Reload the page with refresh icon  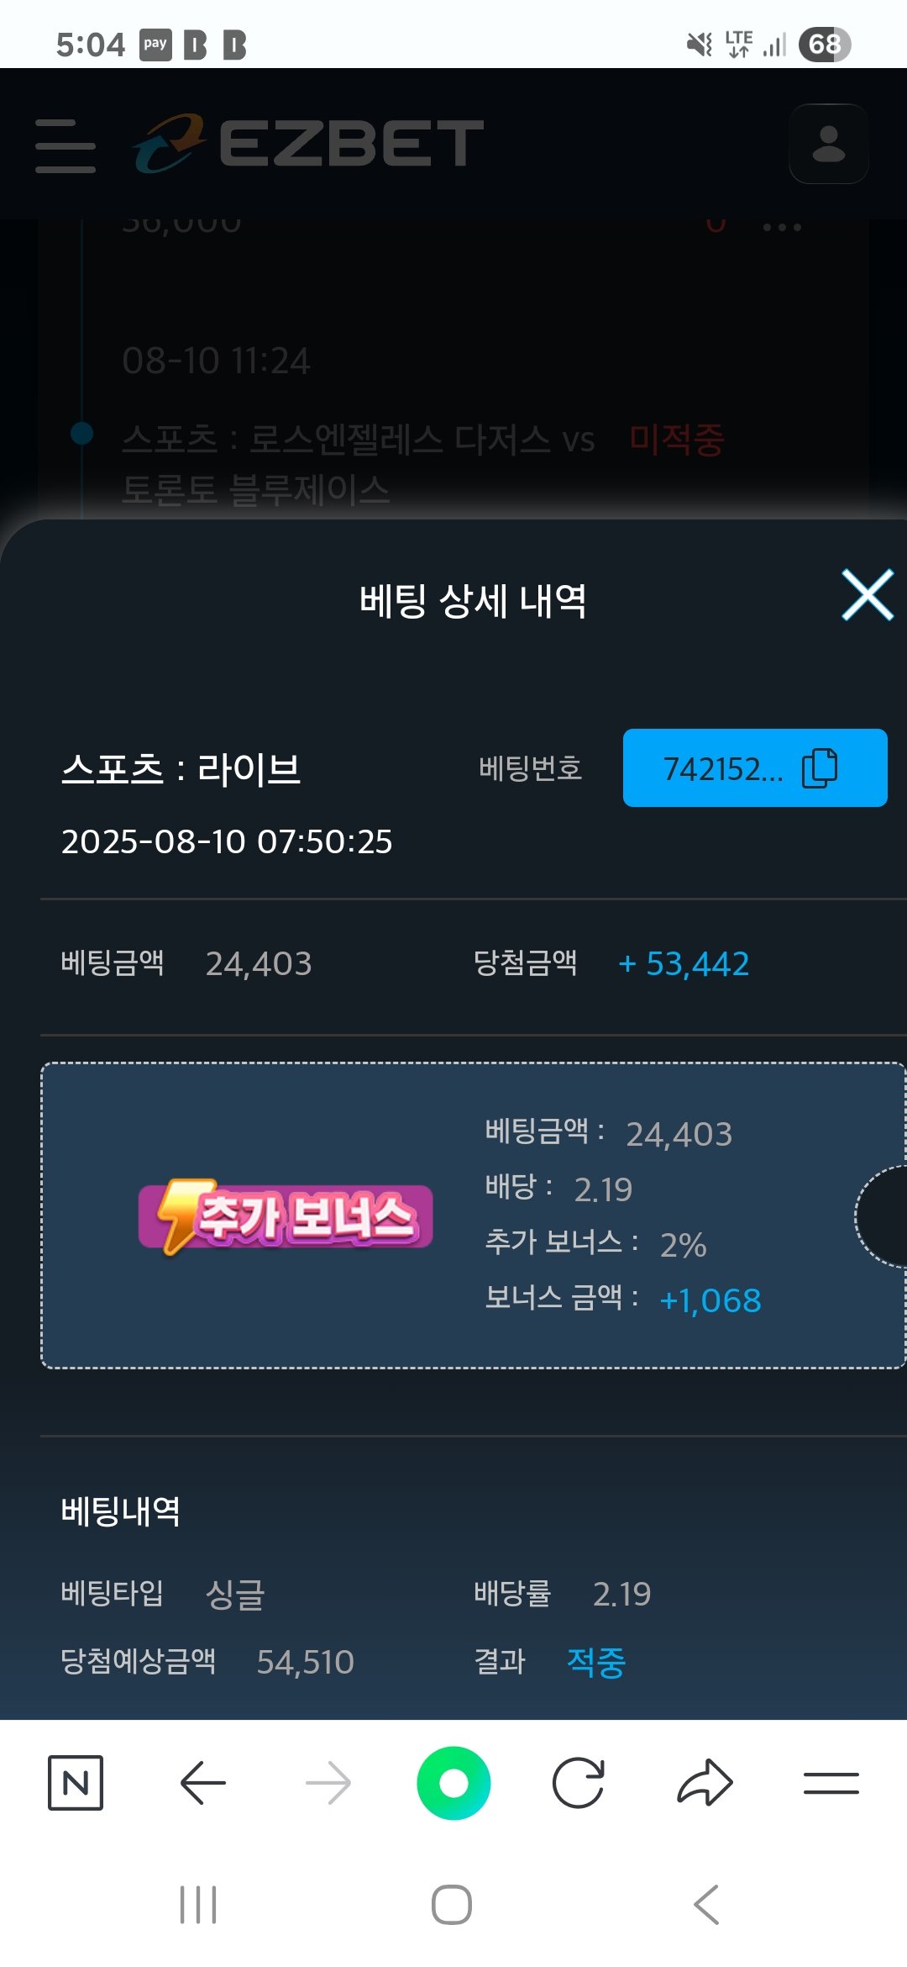tap(579, 1782)
